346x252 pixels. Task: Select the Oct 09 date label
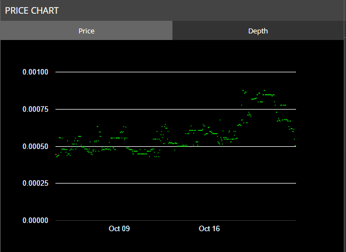coord(119,228)
